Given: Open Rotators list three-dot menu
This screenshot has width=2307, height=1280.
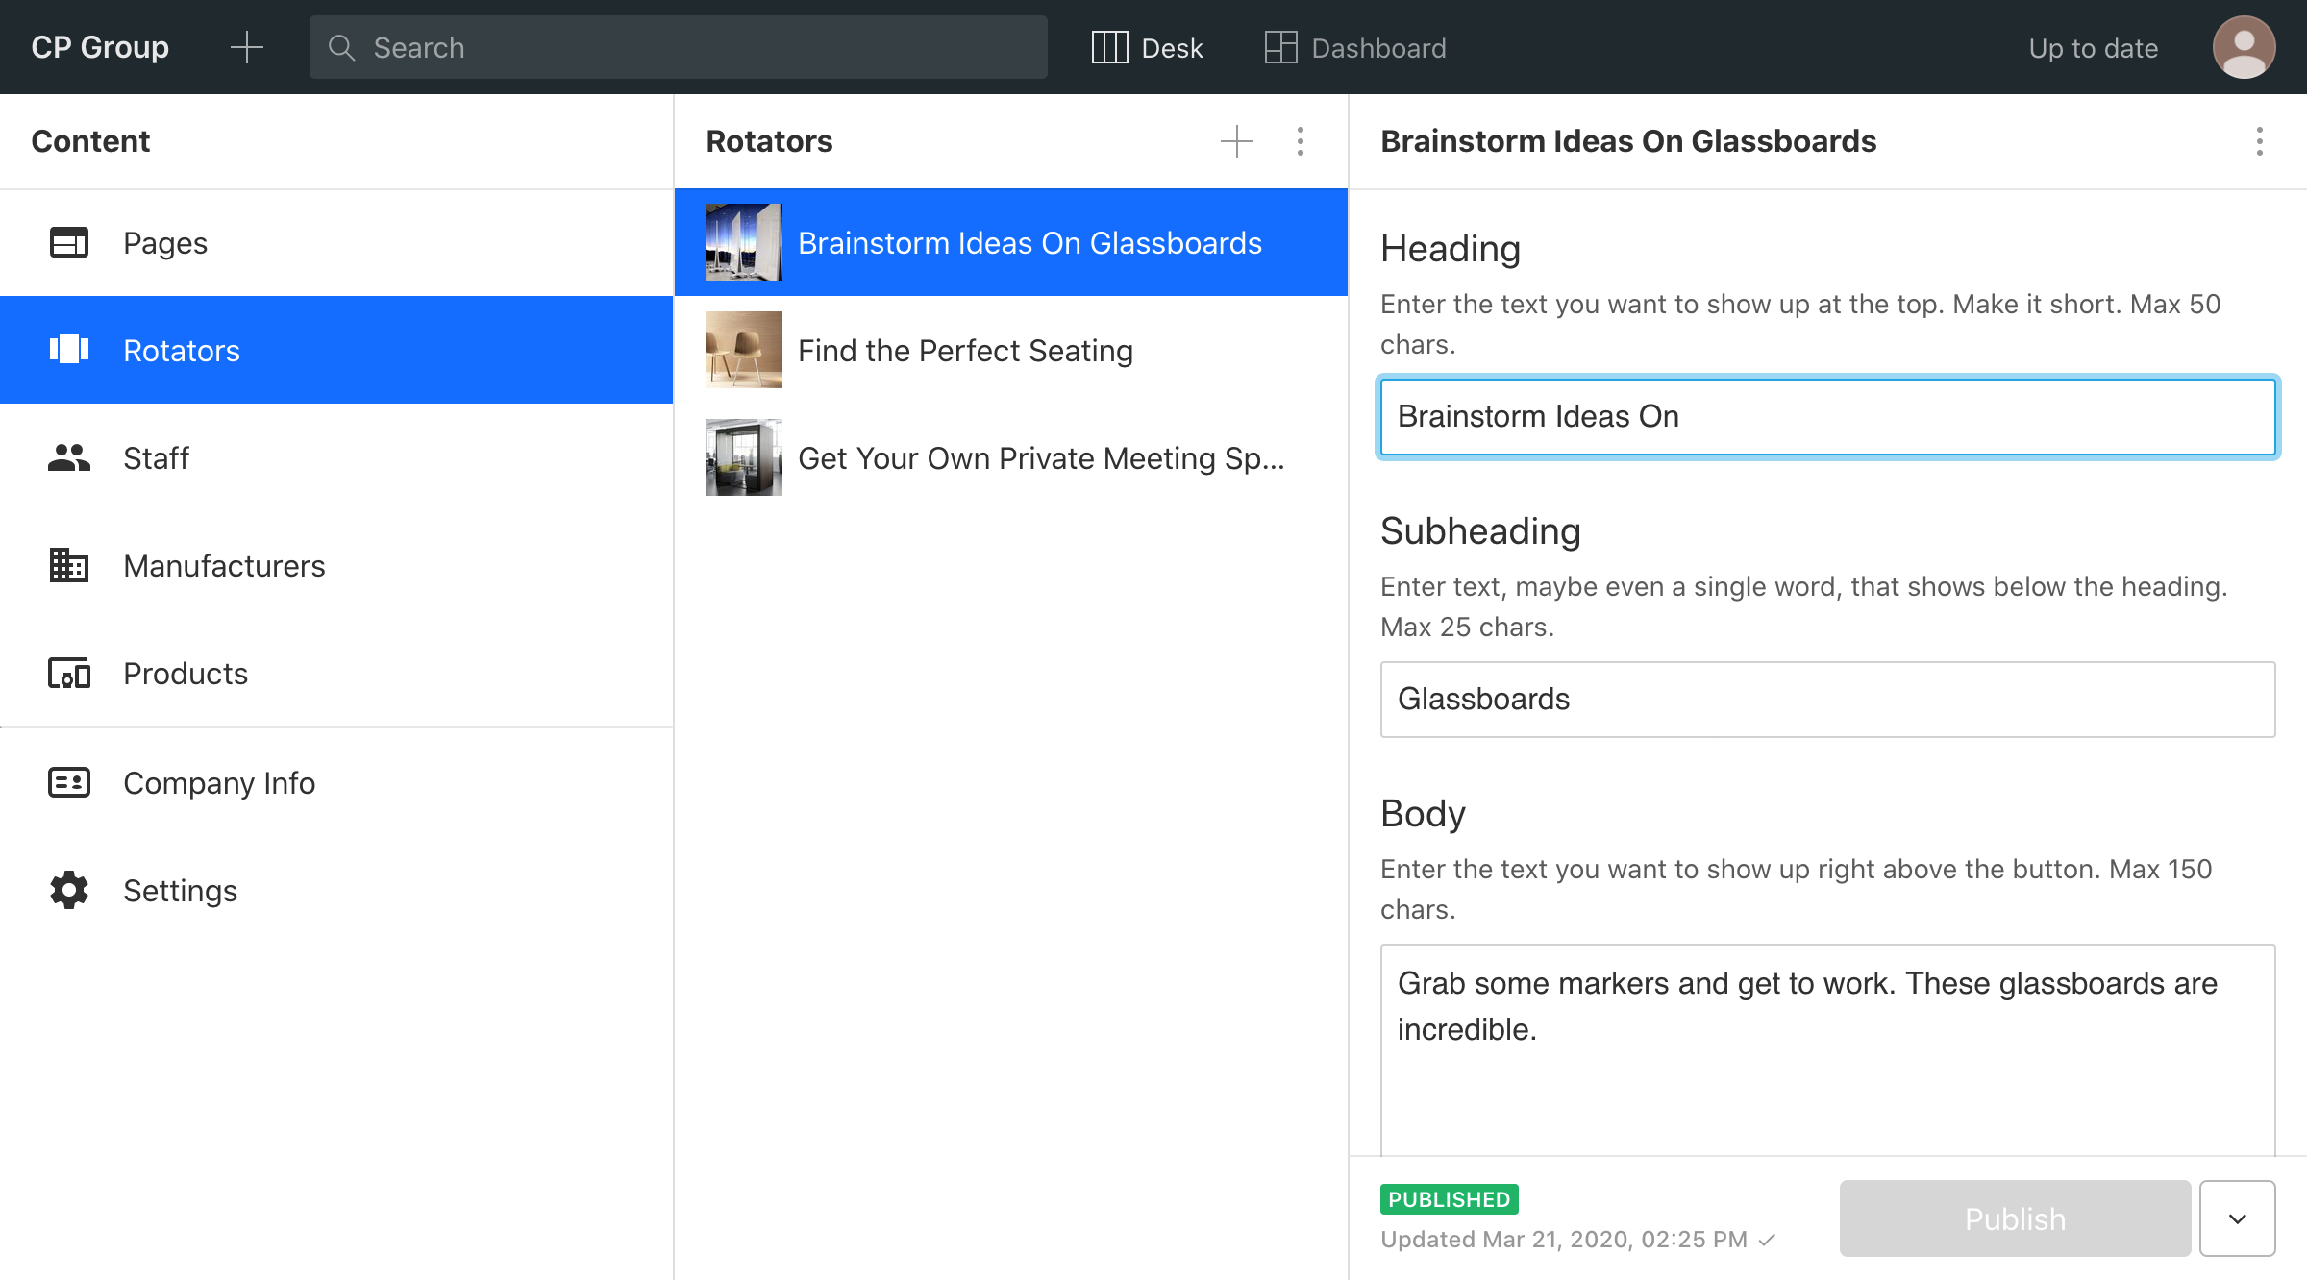Looking at the screenshot, I should pyautogui.click(x=1301, y=141).
